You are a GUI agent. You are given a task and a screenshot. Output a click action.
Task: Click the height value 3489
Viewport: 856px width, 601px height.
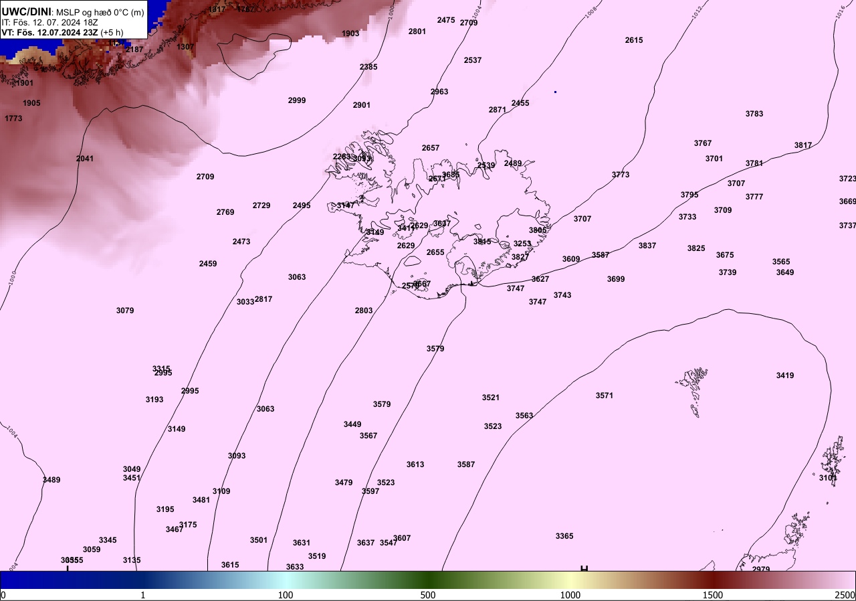[x=51, y=480]
